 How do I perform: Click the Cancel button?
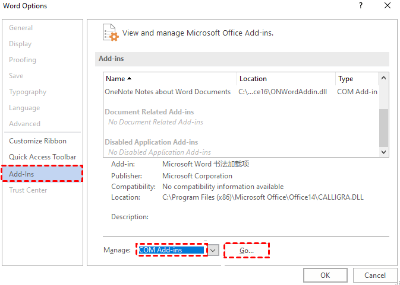[x=375, y=275]
